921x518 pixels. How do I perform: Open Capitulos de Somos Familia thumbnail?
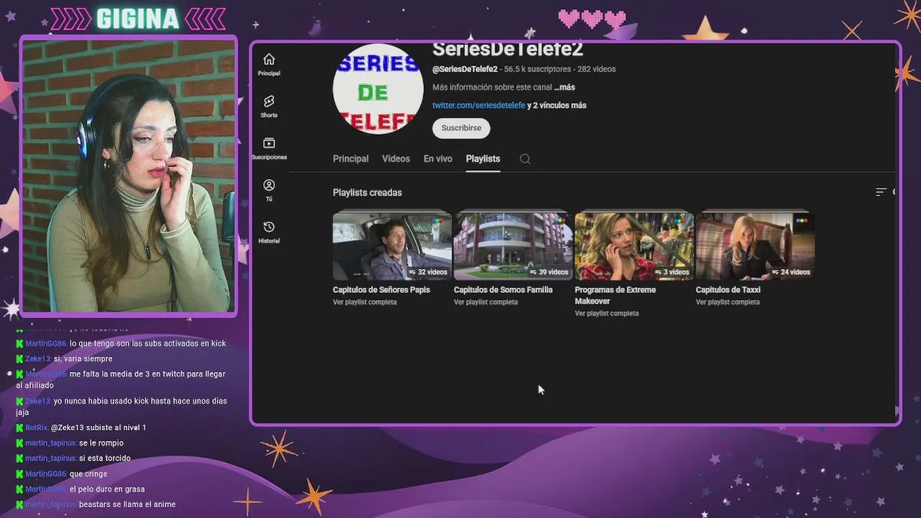513,245
